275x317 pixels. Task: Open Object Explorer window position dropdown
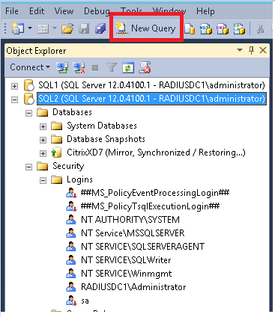click(240, 50)
